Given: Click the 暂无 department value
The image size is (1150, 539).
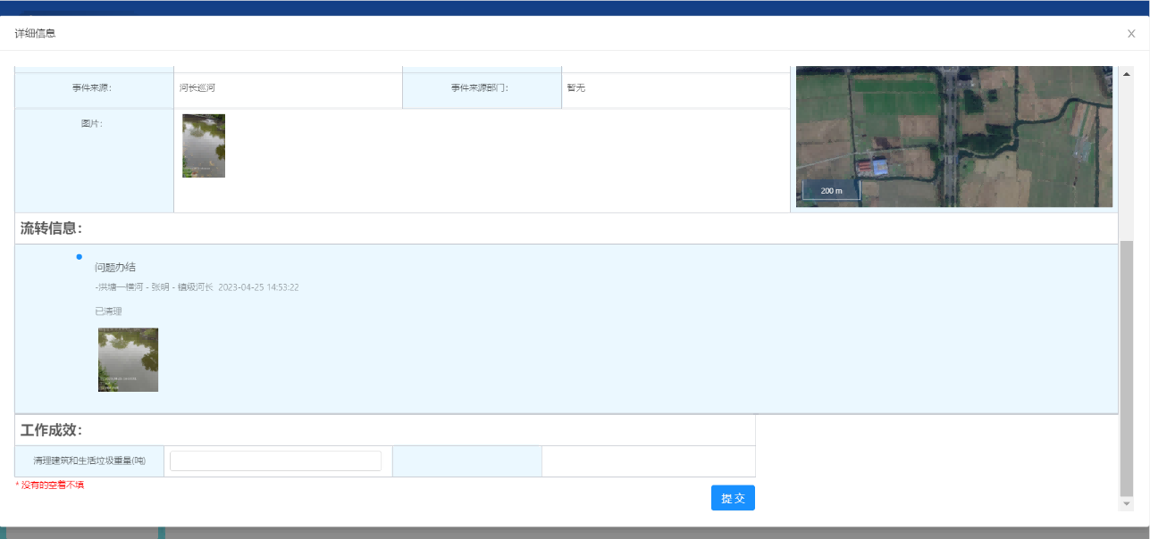Looking at the screenshot, I should click(575, 88).
